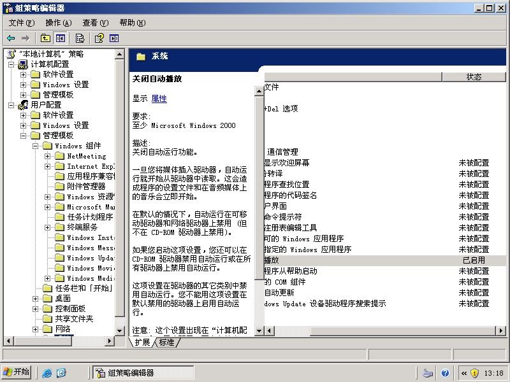Click the 用户配置 user icon
This screenshot has width=510, height=382.
[x=23, y=105]
